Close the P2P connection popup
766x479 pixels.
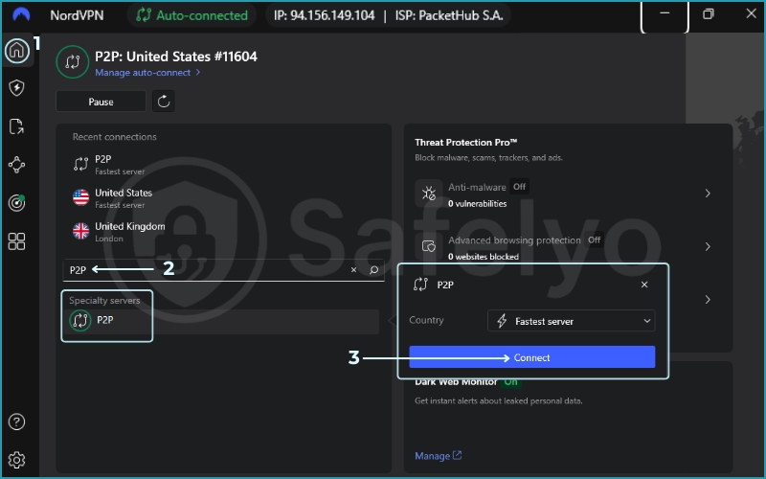coord(643,285)
